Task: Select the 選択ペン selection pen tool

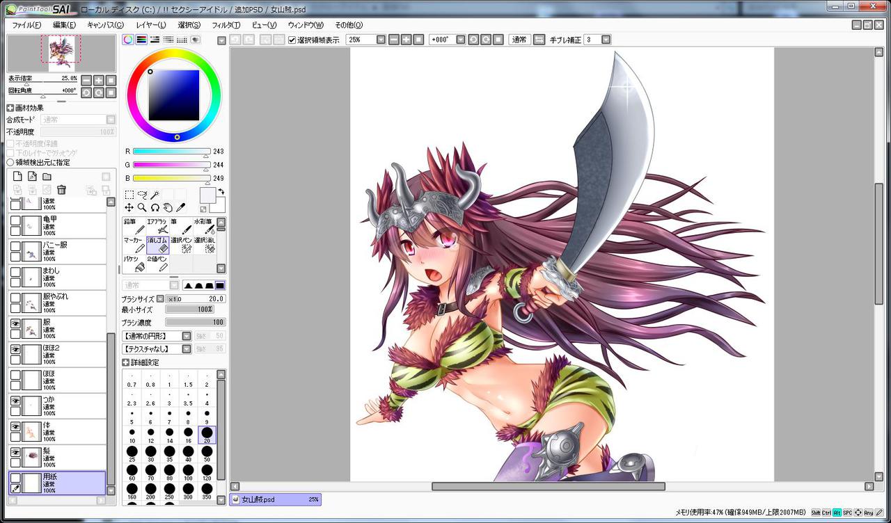Action: (x=181, y=245)
